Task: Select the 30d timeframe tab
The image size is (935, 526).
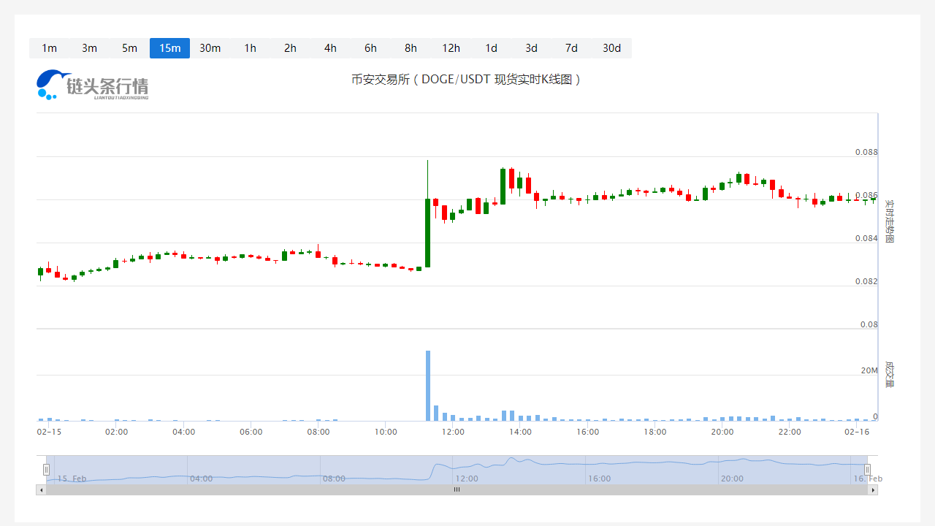Action: click(x=611, y=48)
